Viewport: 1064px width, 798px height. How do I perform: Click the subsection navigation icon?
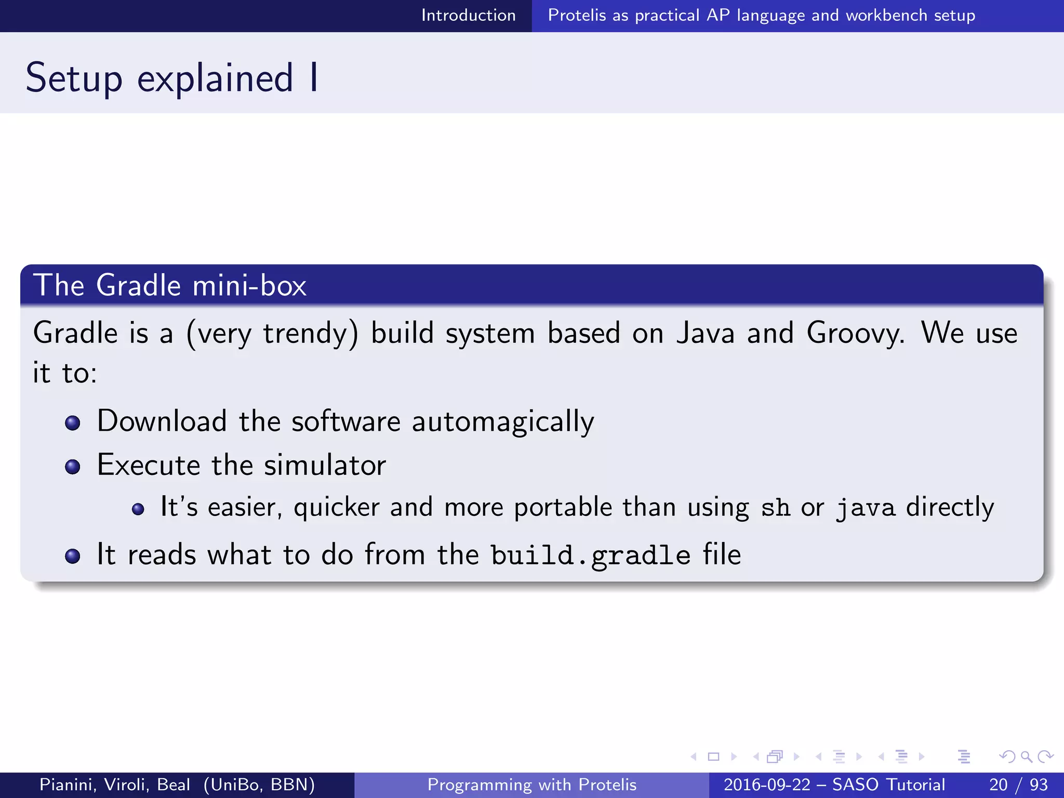click(839, 757)
